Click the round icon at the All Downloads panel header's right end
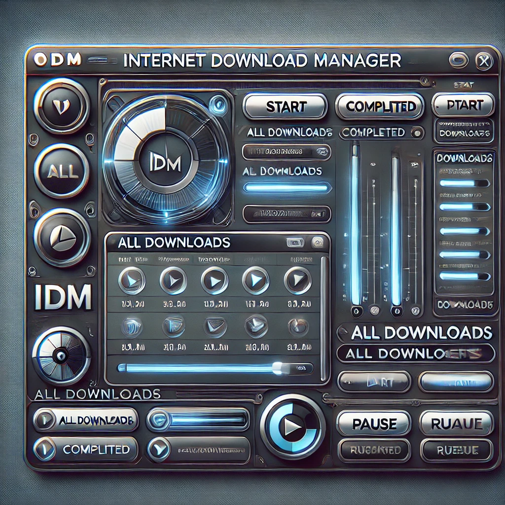Screen dimensions: 505x505 point(318,243)
